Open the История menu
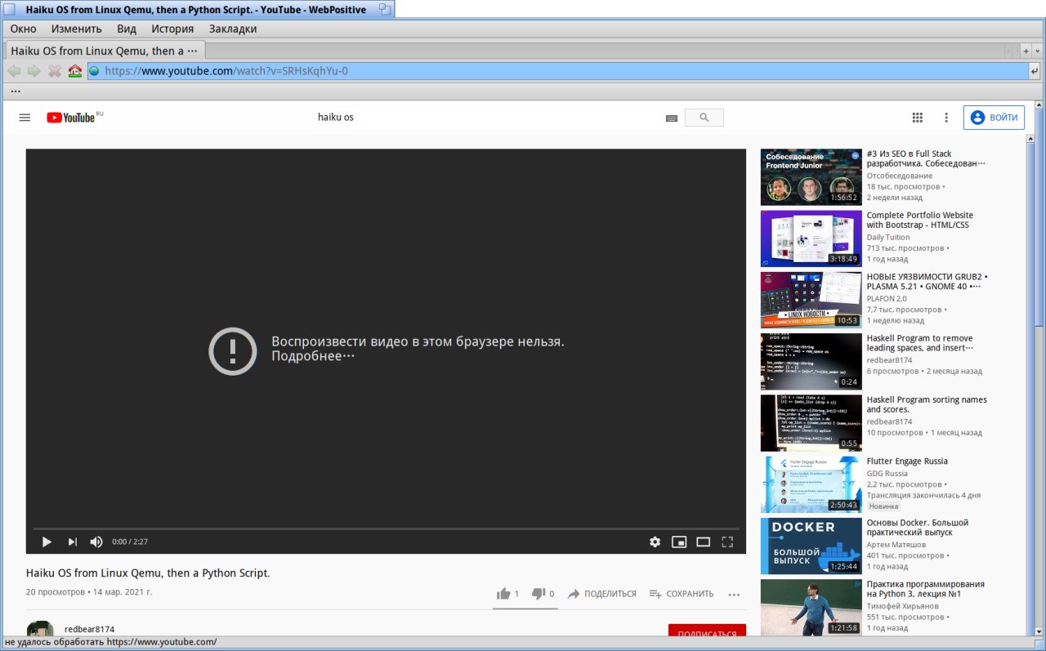 coord(172,29)
